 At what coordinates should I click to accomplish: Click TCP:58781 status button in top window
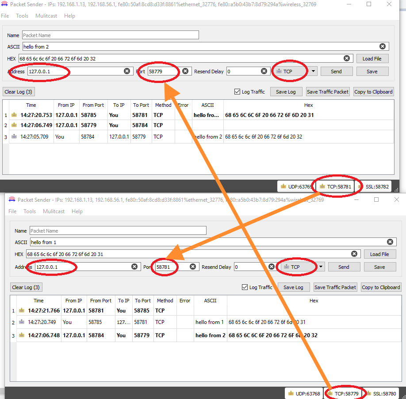click(x=335, y=186)
